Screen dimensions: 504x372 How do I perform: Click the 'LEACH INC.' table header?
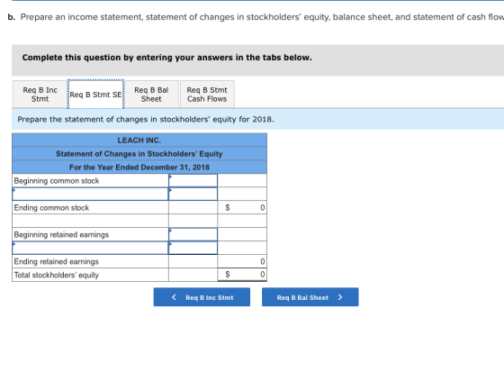point(139,141)
